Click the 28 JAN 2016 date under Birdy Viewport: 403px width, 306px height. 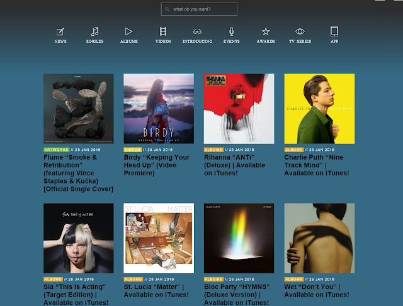pyautogui.click(x=160, y=150)
